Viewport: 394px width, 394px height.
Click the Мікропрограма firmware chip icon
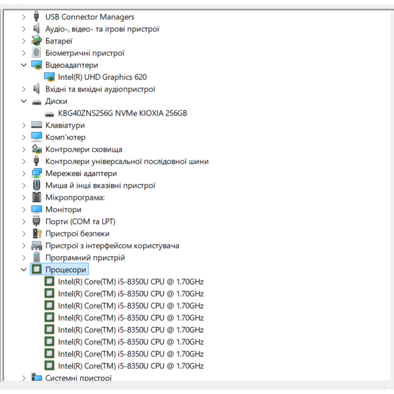36,197
